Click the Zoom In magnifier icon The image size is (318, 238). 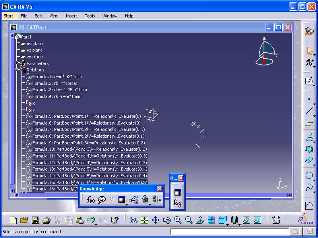pos(178,220)
